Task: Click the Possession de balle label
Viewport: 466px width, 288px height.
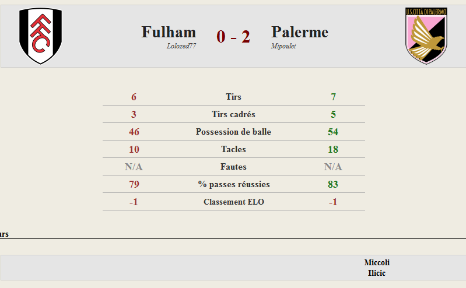Action: click(234, 132)
